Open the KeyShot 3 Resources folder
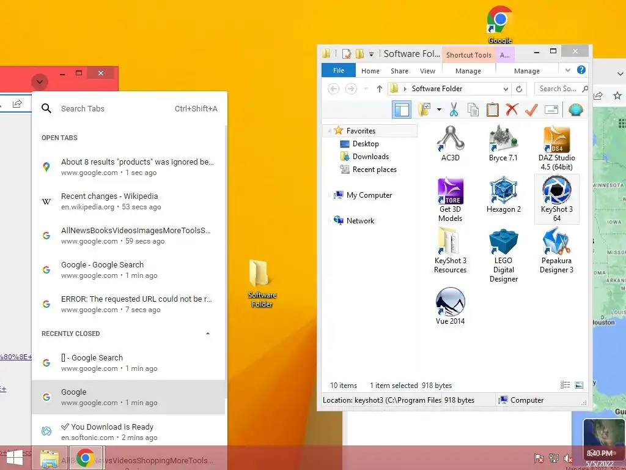Screen dimensions: 626x470 [x=450, y=250]
